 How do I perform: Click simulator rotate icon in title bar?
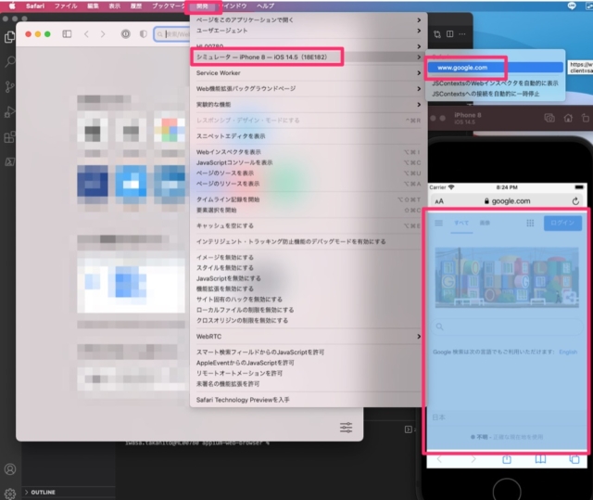click(585, 118)
